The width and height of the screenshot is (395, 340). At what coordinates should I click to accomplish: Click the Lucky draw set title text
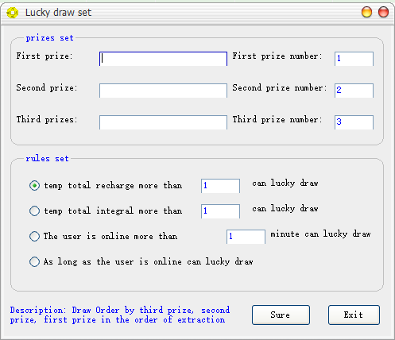click(58, 13)
